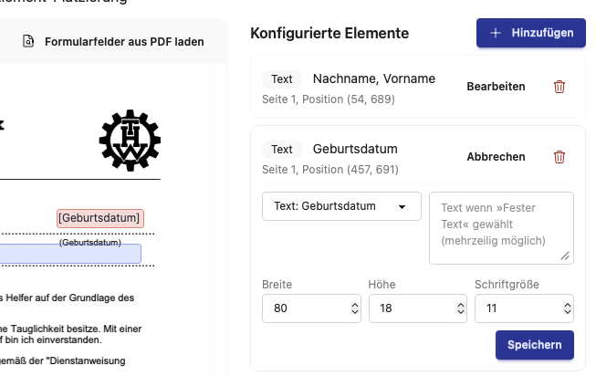Viewport: 596px width, 376px height.
Task: Click the textarea resize handle
Action: (565, 256)
